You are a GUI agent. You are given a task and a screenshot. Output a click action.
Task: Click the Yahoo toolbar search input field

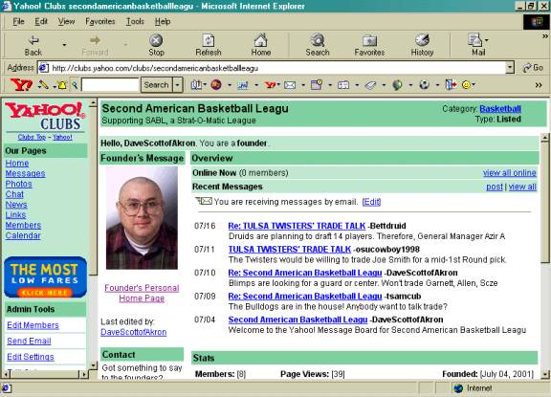point(110,85)
